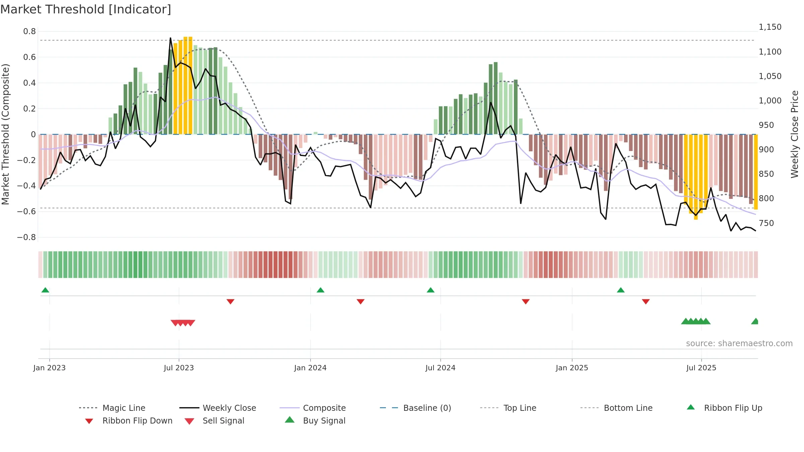Toggle the Composite legend entry
This screenshot has width=804, height=452.
coord(313,408)
